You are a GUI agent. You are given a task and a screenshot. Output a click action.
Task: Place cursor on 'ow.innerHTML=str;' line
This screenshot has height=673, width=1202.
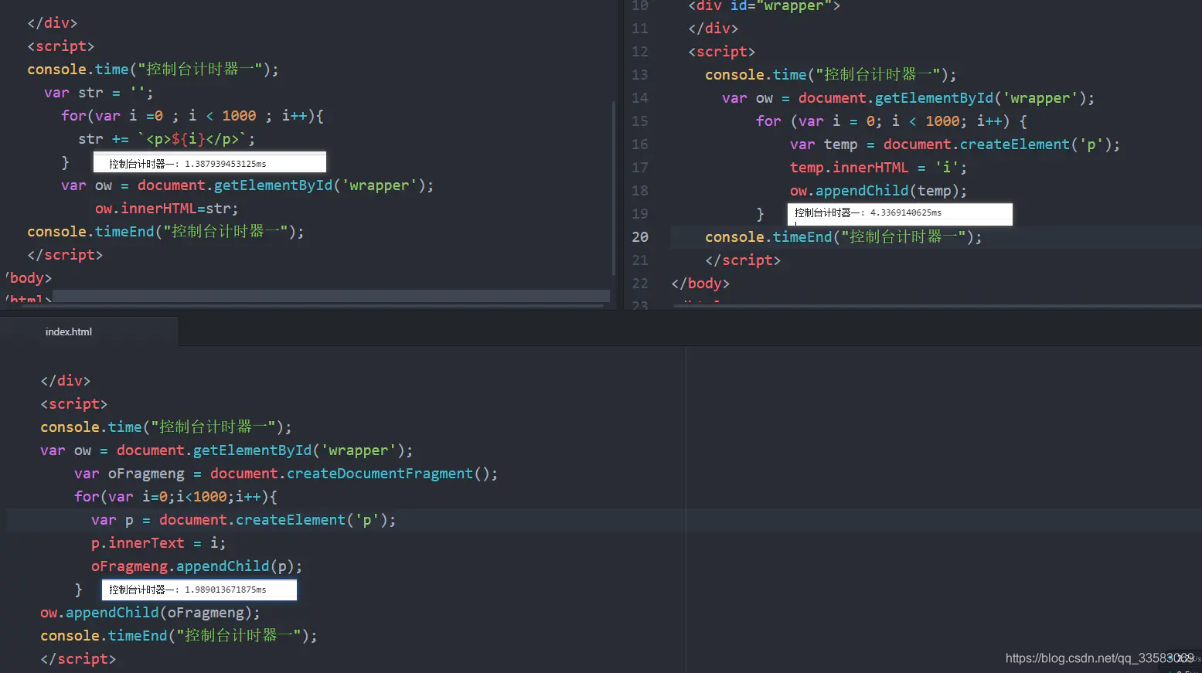click(x=167, y=209)
